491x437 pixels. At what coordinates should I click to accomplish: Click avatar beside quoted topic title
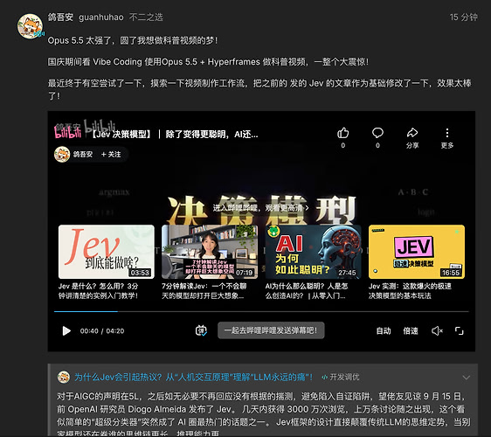pyautogui.click(x=64, y=377)
